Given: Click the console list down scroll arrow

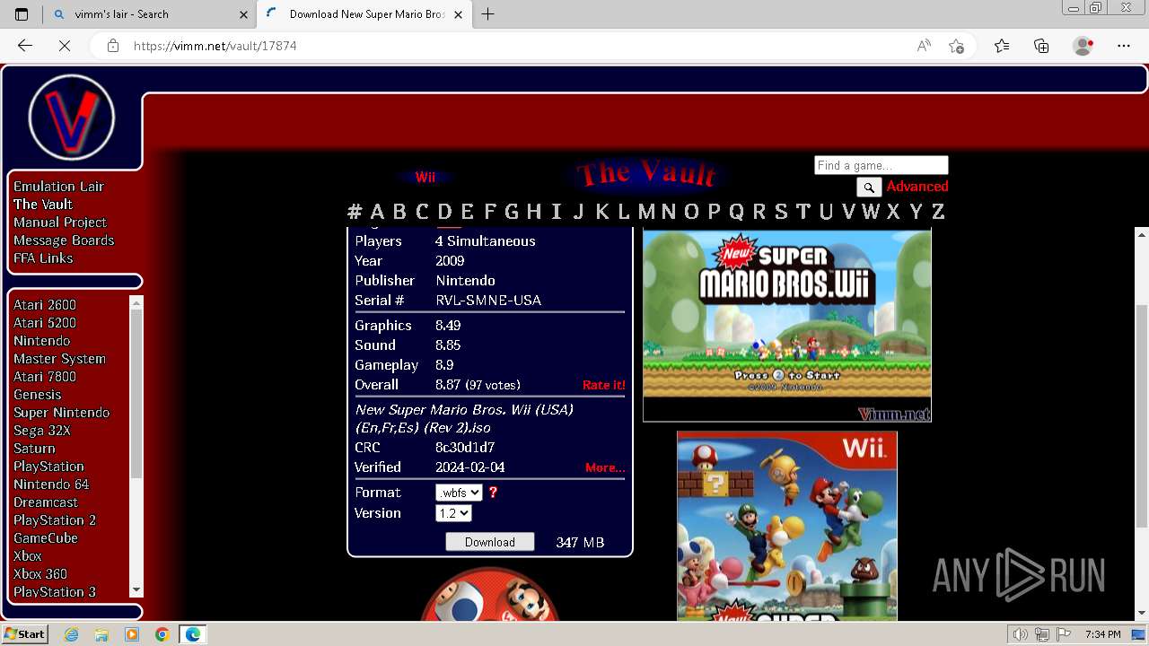Looking at the screenshot, I should 136,589.
